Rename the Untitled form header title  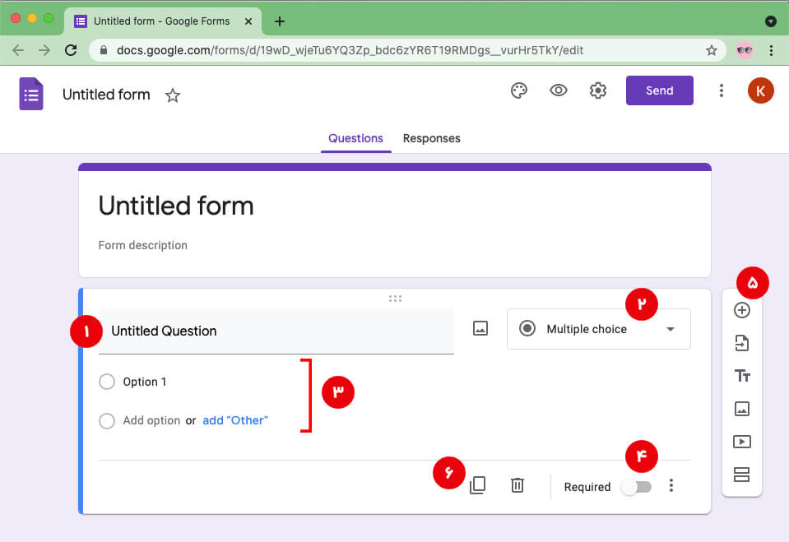pos(106,94)
